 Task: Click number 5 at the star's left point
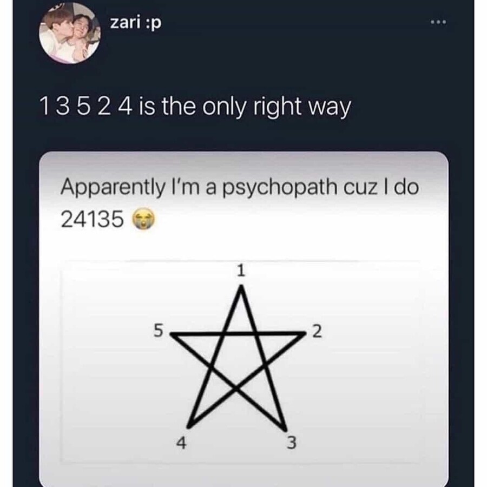(158, 330)
